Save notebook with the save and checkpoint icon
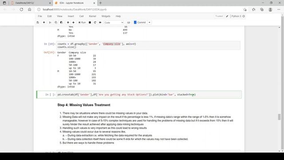284x160 pixels. click(x=38, y=23)
